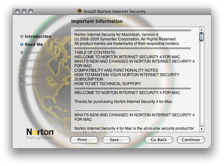Screen dimensions: 224x166
Task: Save the Read Me text to file
Action: pyautogui.click(x=116, y=140)
